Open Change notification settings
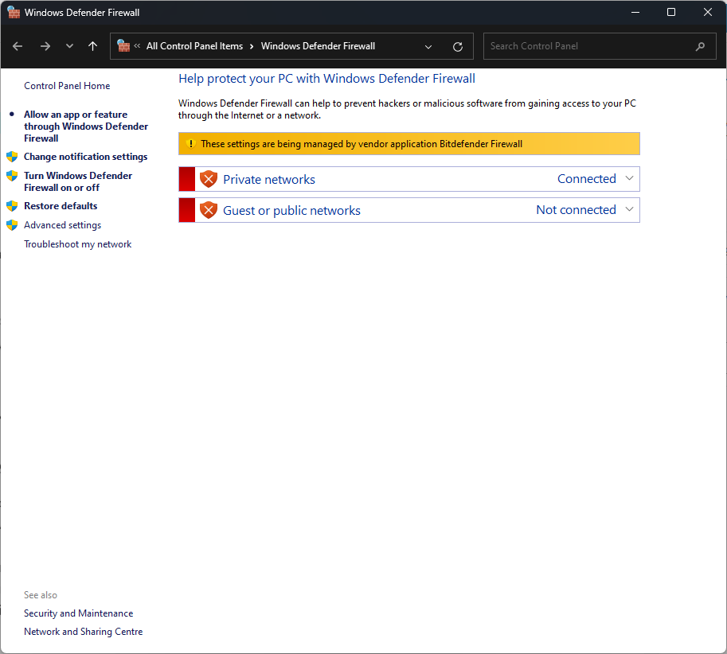The height and width of the screenshot is (654, 727). click(x=85, y=157)
